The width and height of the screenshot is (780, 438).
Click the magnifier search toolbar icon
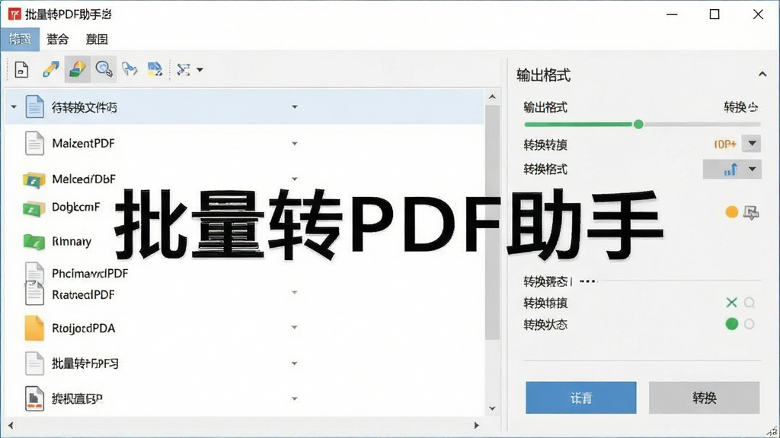click(x=104, y=69)
